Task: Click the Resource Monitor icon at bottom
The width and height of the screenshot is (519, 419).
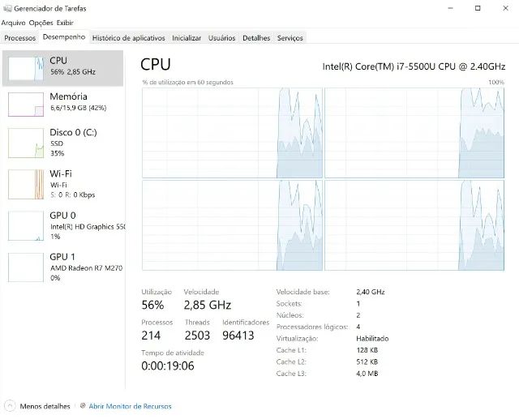Action: [80, 406]
